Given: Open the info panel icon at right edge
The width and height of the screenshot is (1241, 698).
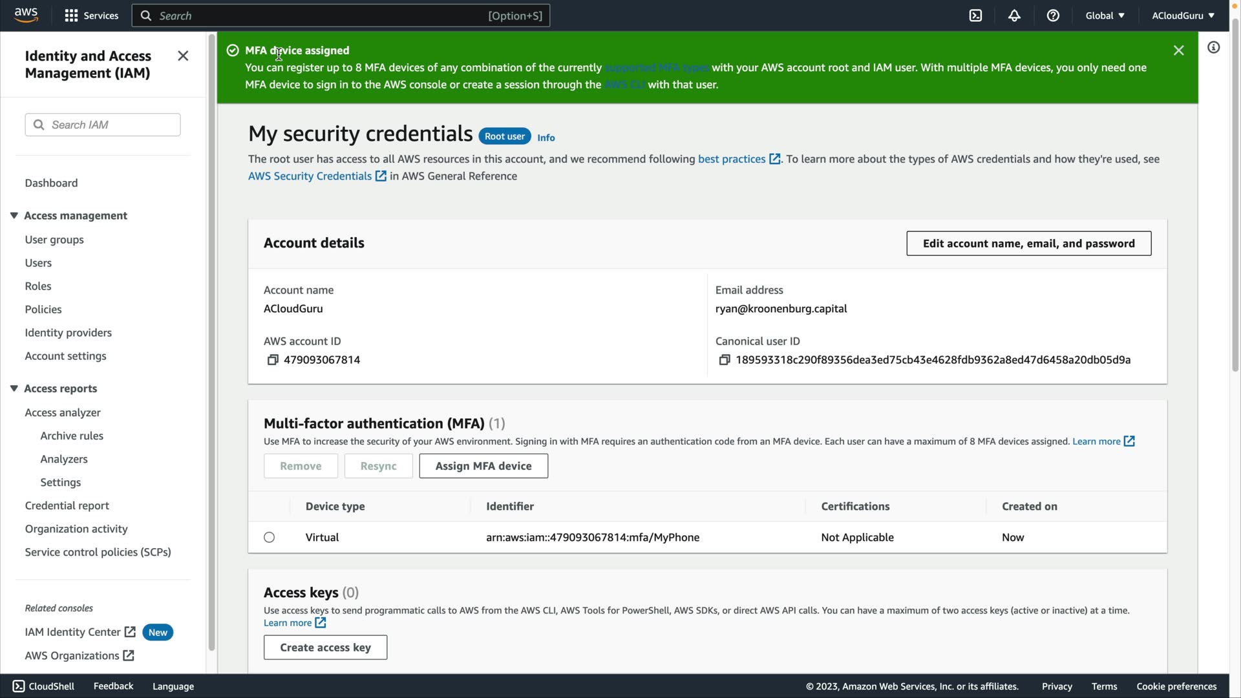Looking at the screenshot, I should point(1213,47).
